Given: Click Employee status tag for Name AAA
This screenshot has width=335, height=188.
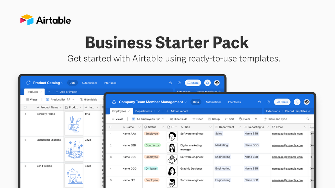Looking at the screenshot, I should coord(151,134).
